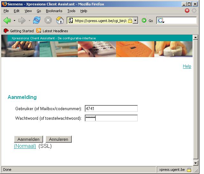
Task: Click the Help link on the page
Action: tap(187, 66)
